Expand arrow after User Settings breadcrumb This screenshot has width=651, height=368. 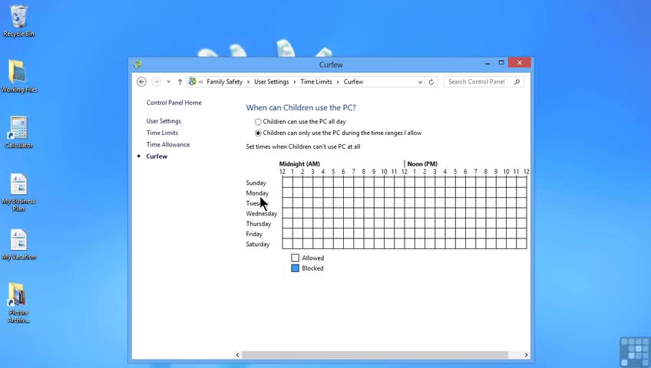pos(295,81)
